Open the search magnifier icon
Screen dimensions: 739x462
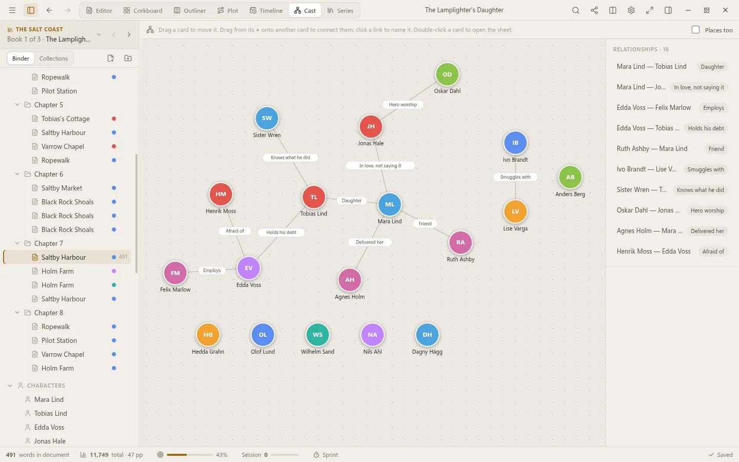(576, 10)
